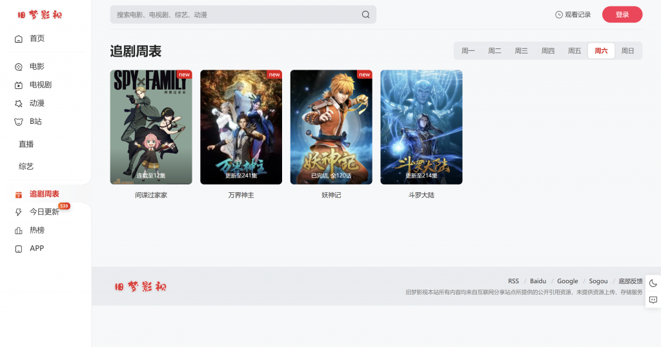Viewport: 661px width, 347px height.
Task: Open the Baidu footer link
Action: pyautogui.click(x=538, y=281)
